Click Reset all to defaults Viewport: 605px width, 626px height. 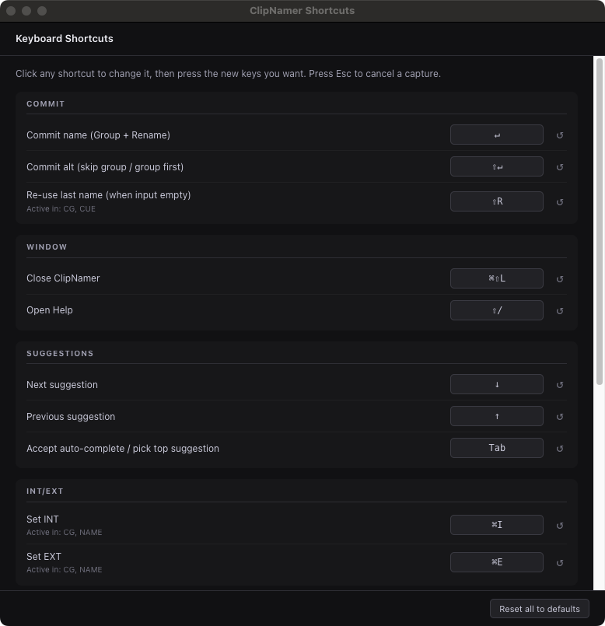(x=540, y=609)
